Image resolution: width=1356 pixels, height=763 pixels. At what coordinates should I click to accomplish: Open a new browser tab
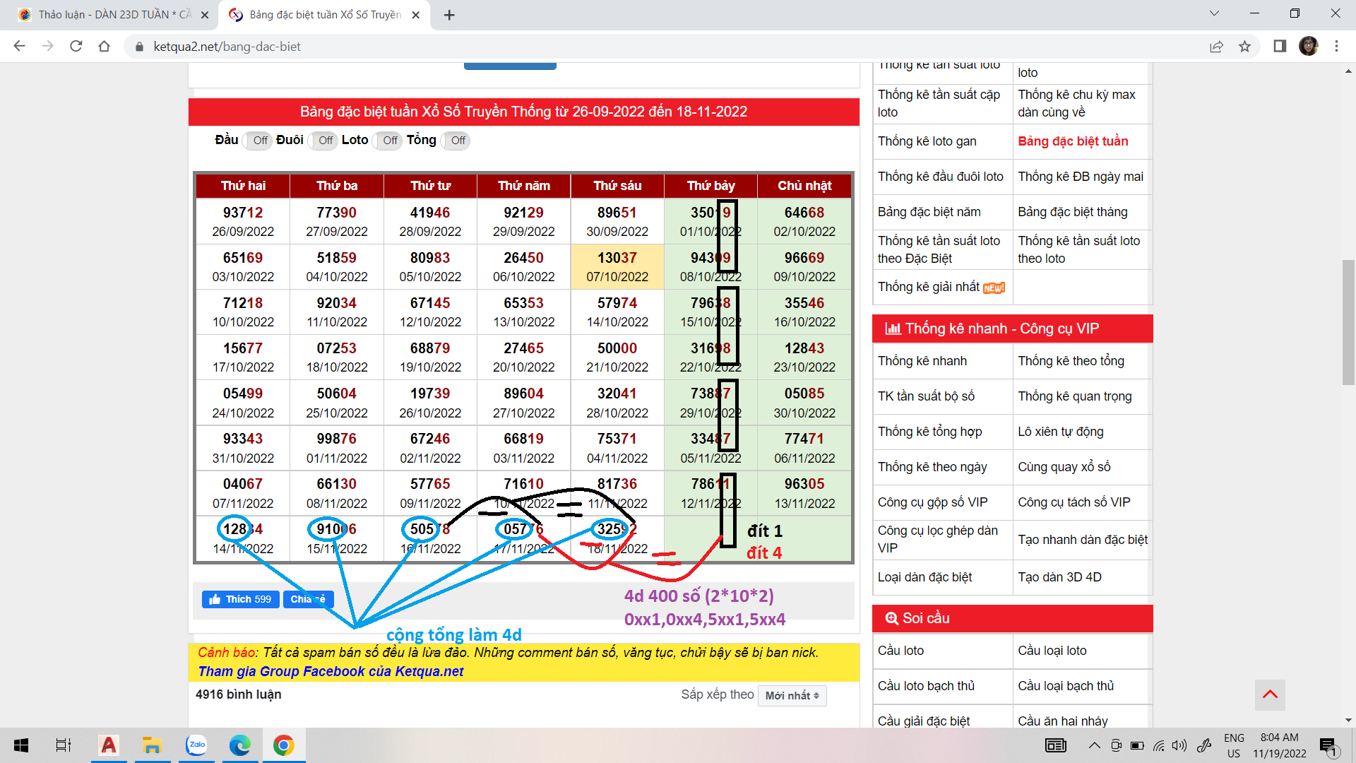tap(449, 15)
